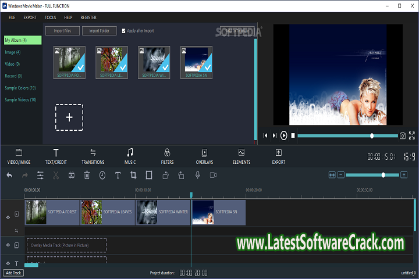Click the Import Files button
The image size is (419, 279).
tap(62, 31)
